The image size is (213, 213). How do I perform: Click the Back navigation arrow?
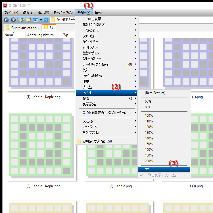(x=6, y=20)
